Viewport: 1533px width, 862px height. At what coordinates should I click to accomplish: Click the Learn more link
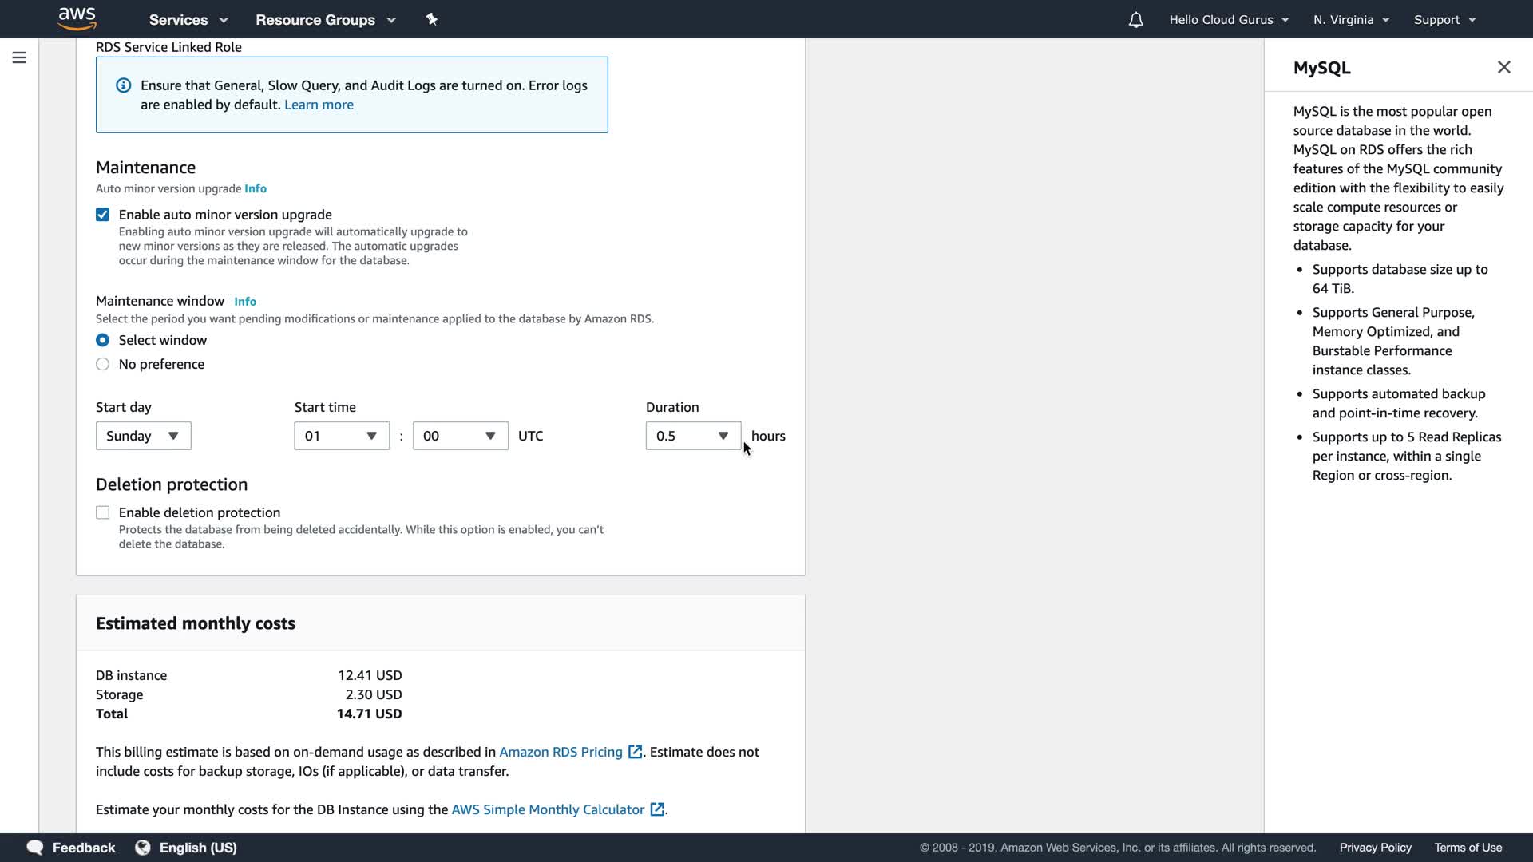(x=319, y=105)
